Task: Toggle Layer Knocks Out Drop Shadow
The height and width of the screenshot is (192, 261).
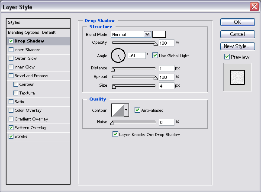Action: [x=115, y=134]
